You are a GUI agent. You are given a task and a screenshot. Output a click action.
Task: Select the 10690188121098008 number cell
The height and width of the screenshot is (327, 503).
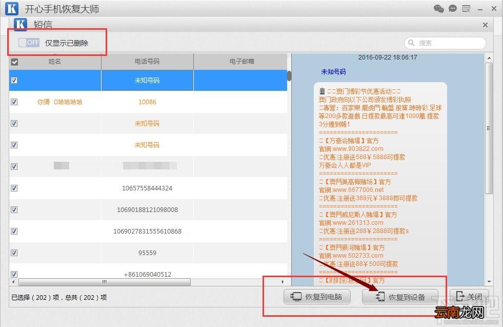[147, 210]
